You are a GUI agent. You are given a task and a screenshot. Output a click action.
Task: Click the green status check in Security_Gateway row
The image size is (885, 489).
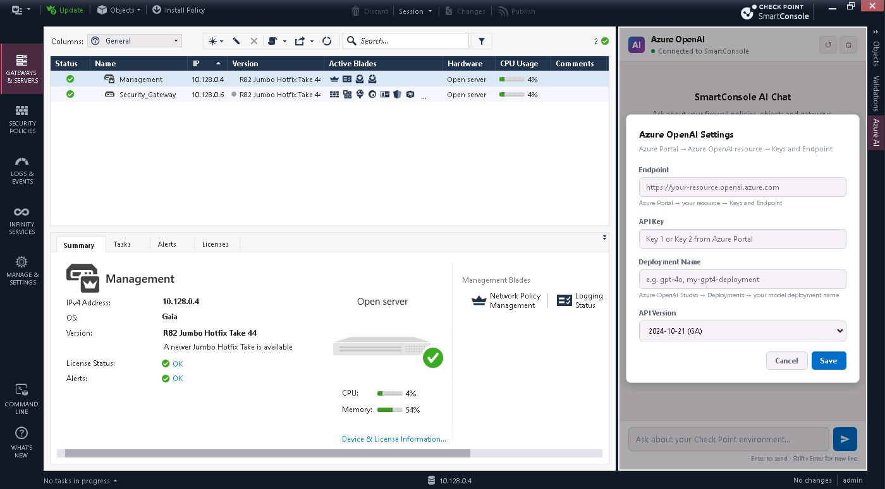(70, 94)
